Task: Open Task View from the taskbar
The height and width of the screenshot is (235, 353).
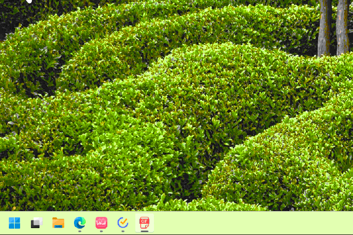Action: [36, 223]
